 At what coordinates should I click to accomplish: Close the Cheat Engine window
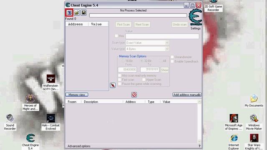[x=199, y=5]
